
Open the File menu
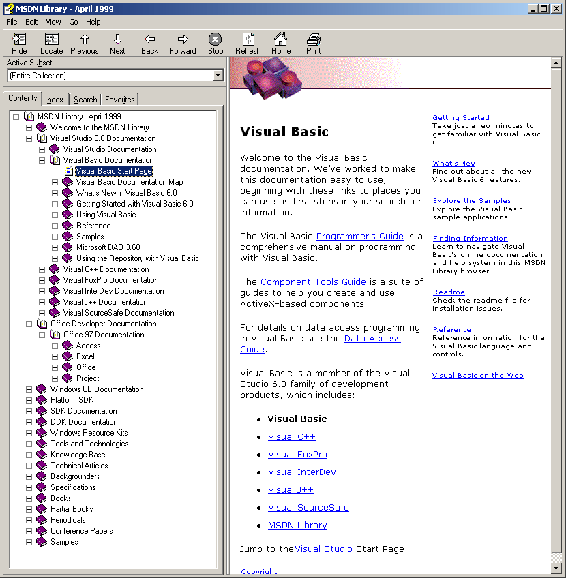(12, 22)
